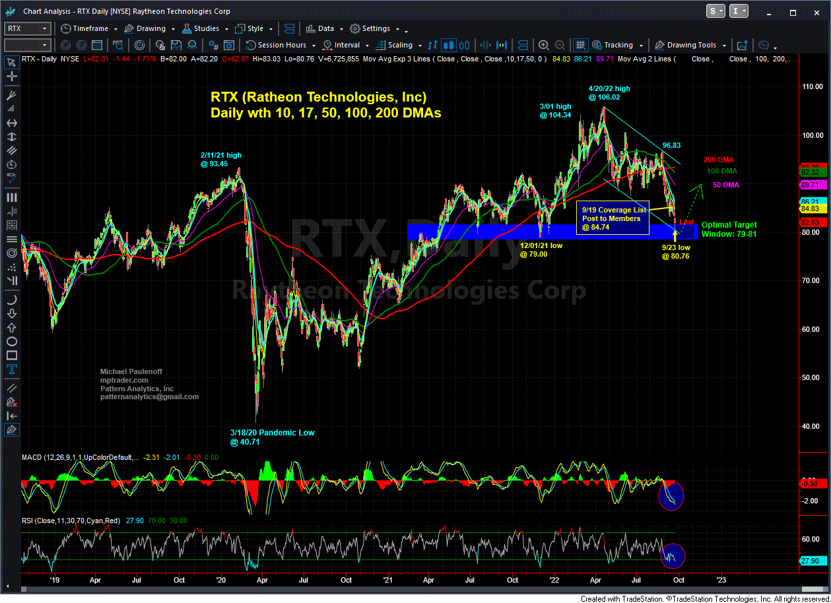
Task: Select the horizontal lines drawing tool
Action: (11, 239)
